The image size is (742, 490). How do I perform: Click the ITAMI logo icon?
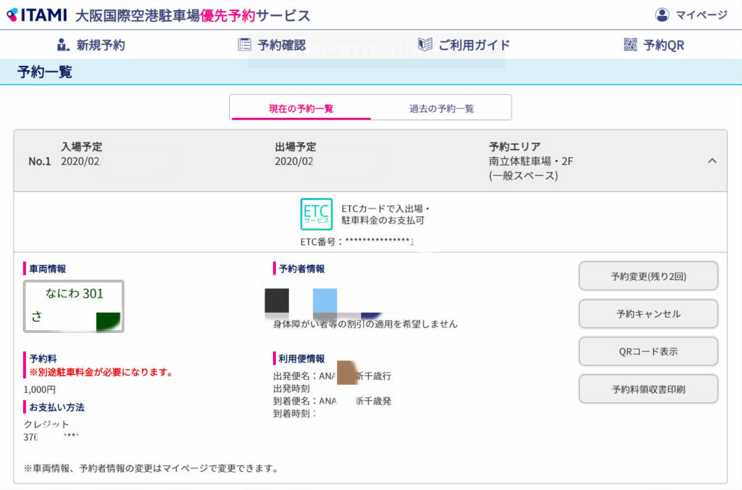point(12,14)
